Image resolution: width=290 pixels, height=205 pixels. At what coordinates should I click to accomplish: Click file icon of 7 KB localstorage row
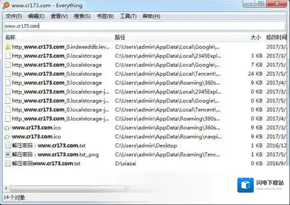coord(8,65)
